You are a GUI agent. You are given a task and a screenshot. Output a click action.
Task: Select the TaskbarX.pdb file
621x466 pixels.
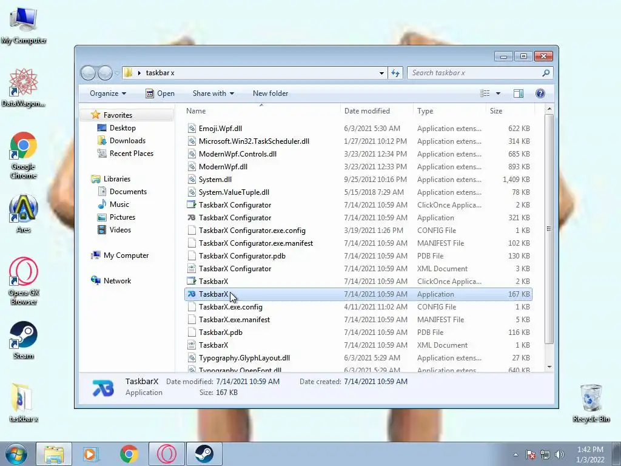(358, 332)
